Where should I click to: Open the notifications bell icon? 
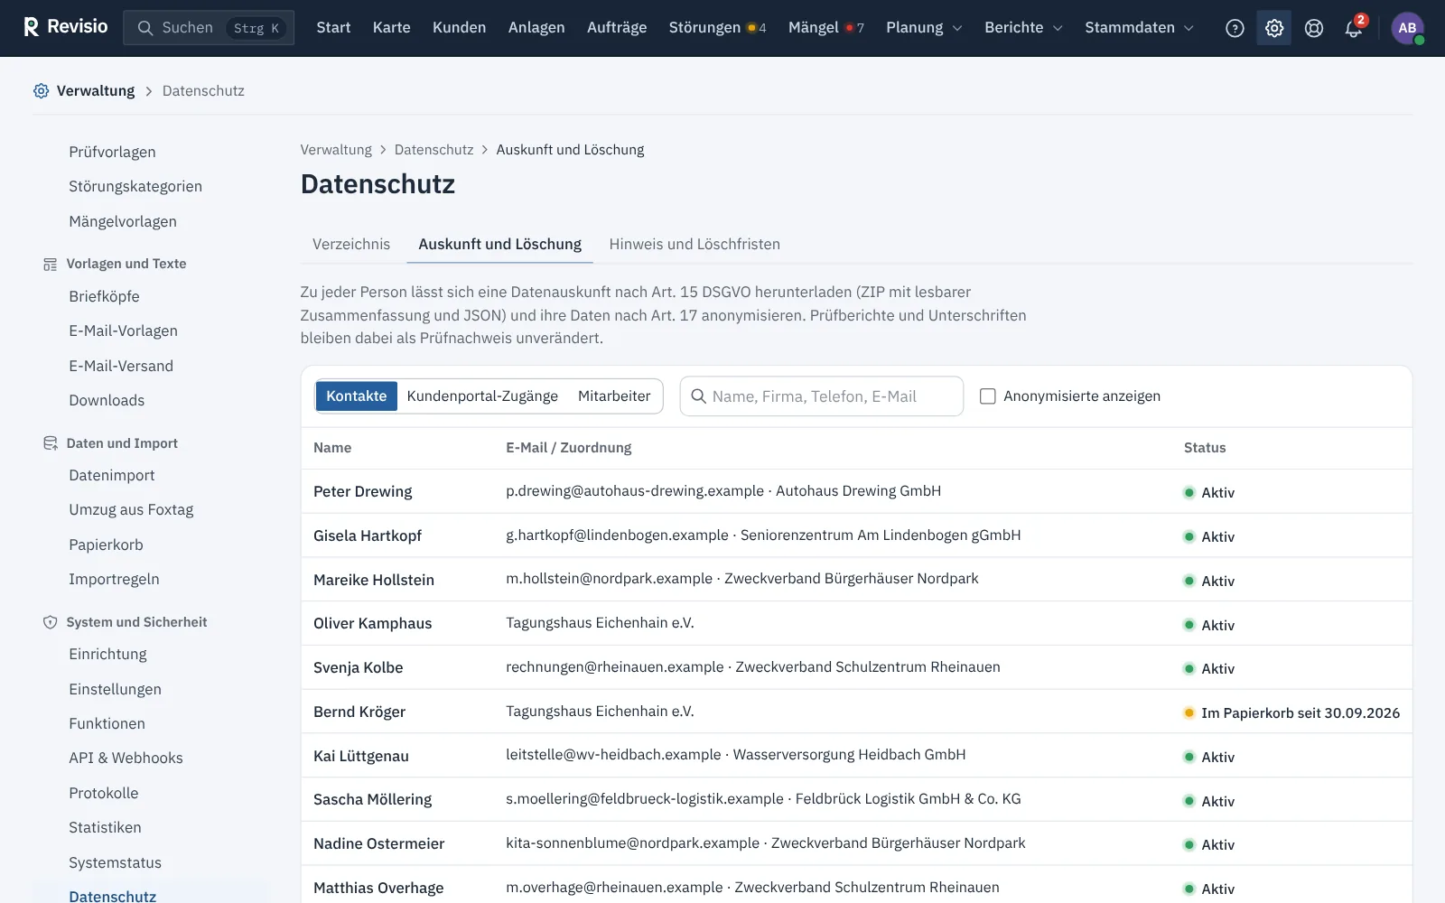point(1354,28)
